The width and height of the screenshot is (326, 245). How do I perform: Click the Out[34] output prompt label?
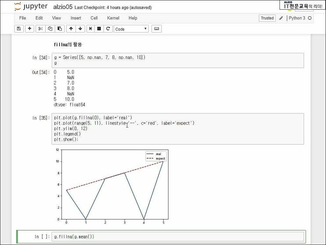pyautogui.click(x=41, y=72)
